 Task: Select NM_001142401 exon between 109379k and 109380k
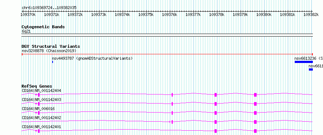point(255,131)
